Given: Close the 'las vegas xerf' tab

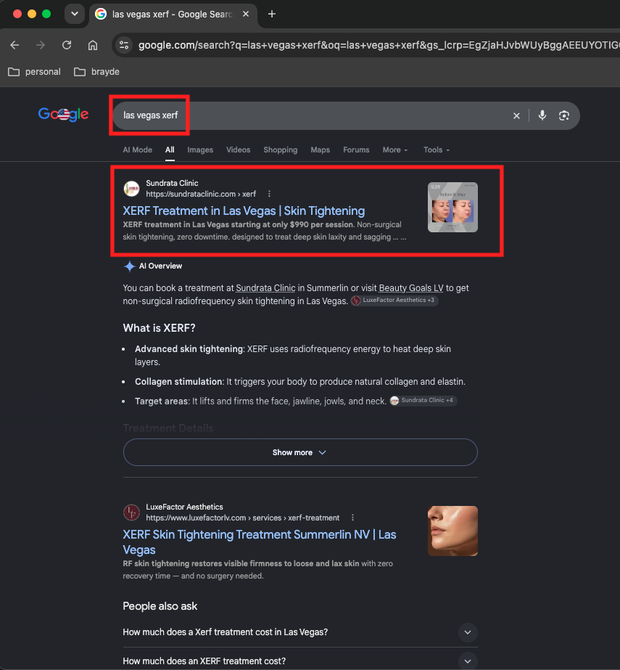Looking at the screenshot, I should point(246,14).
